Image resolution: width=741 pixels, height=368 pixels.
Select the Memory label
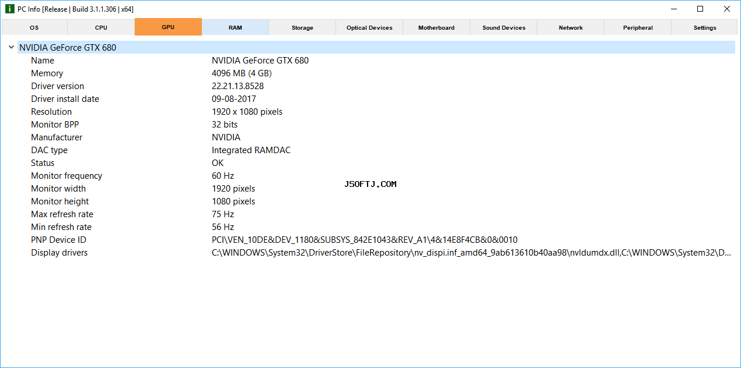click(47, 73)
